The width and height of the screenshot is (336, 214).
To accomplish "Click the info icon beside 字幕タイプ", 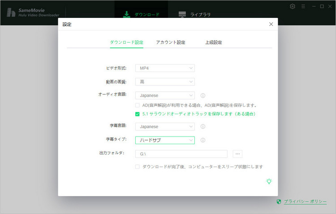I will click(x=202, y=140).
